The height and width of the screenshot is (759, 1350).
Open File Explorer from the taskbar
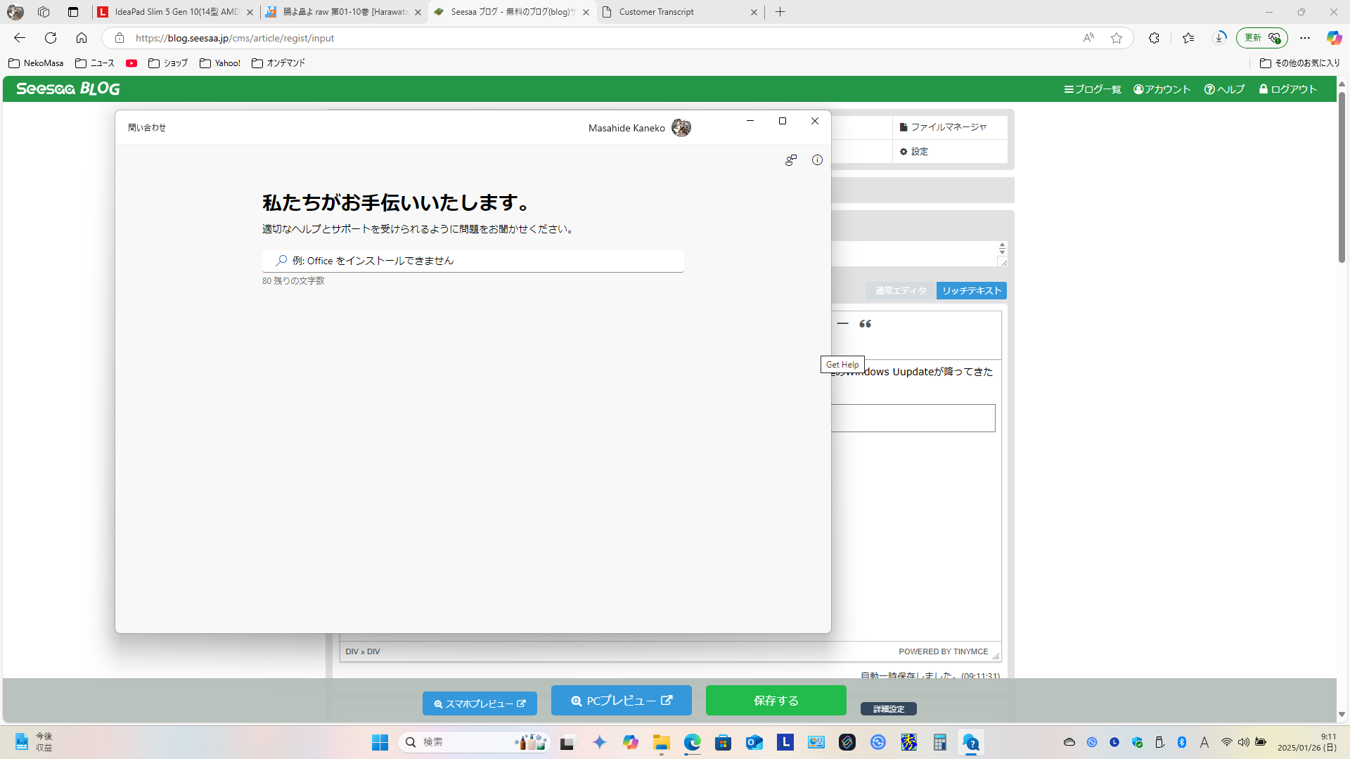coord(662,742)
